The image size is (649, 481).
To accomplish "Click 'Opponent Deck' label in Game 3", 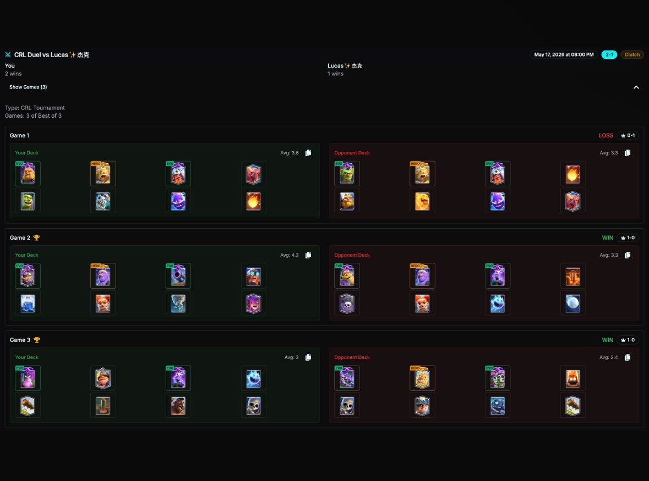I will pyautogui.click(x=352, y=357).
